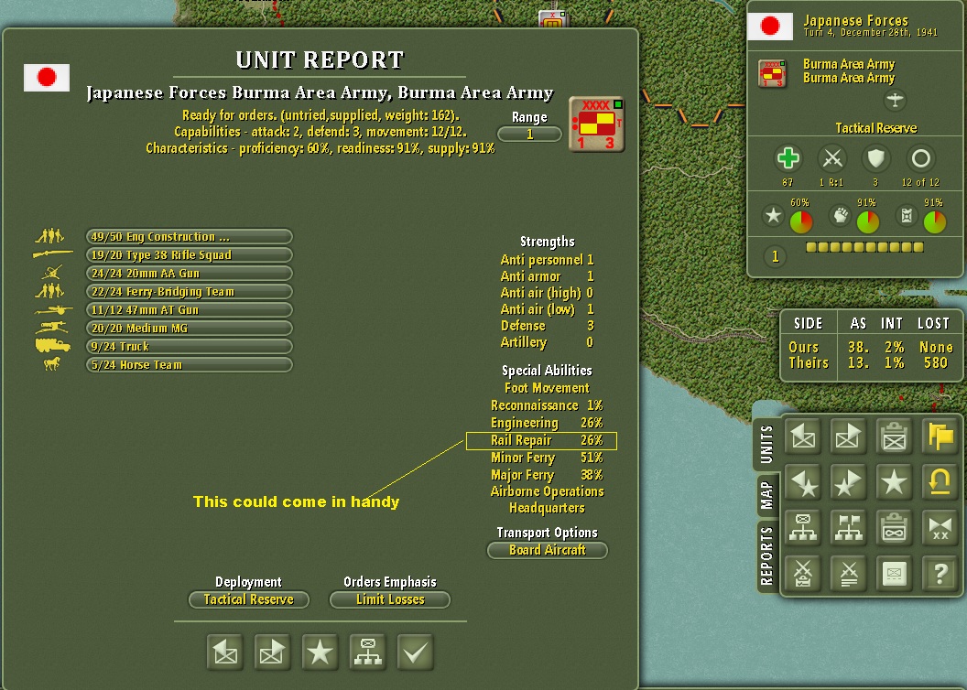Confirm with the checkmark icon in Unit Report

[x=415, y=652]
